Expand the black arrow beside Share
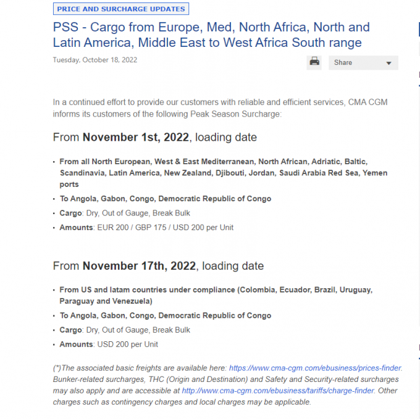 point(388,63)
